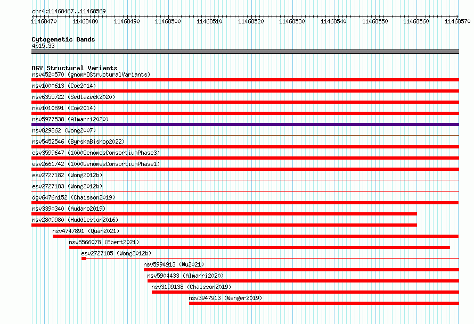Click the Cytogenetic Bands track heading
The image size is (474, 324).
coord(63,39)
